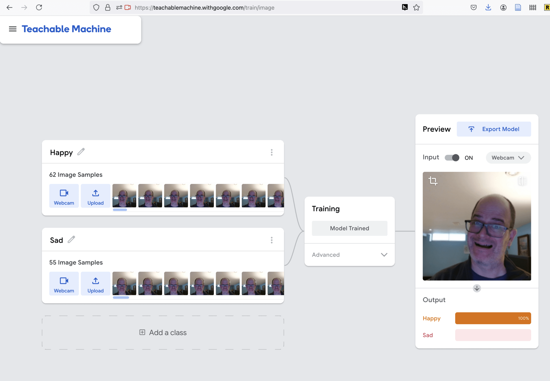The image size is (550, 381).
Task: Open the Happy class three-dot options menu
Action: tap(271, 152)
